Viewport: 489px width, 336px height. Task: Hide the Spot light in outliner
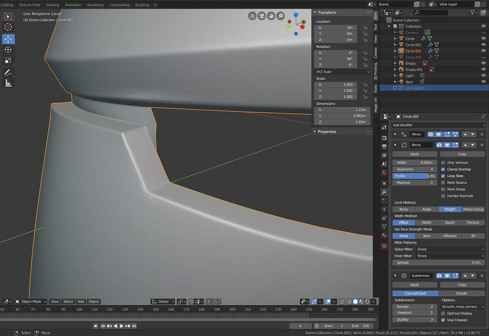point(483,82)
